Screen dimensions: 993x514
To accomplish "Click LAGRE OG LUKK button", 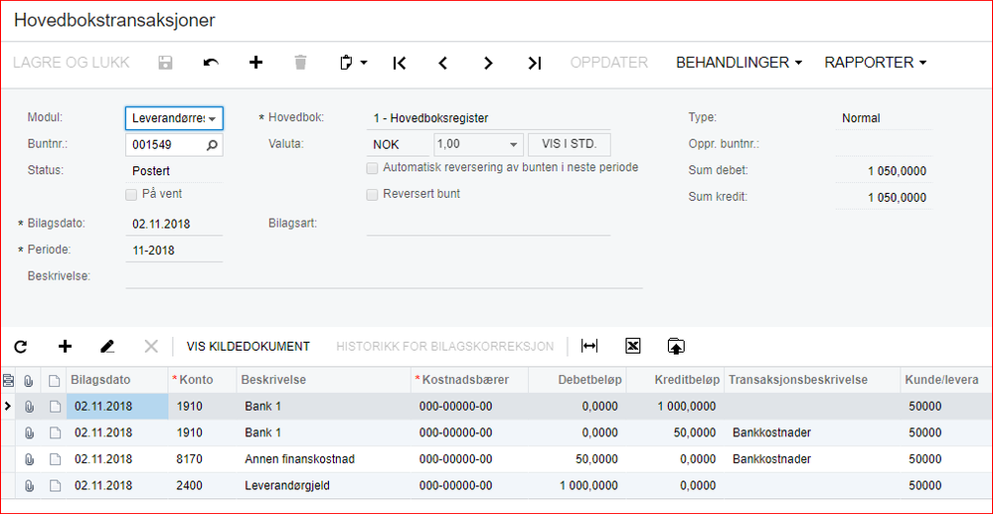I will click(x=72, y=62).
